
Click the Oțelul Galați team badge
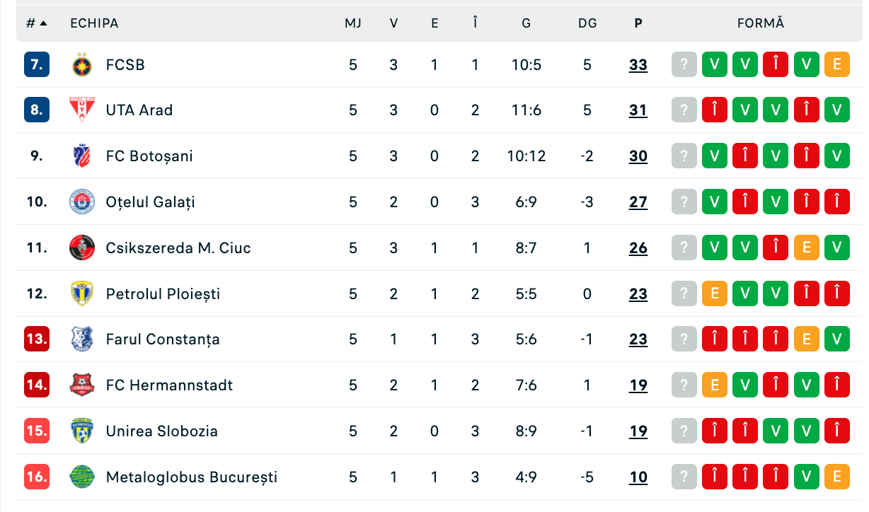(82, 202)
